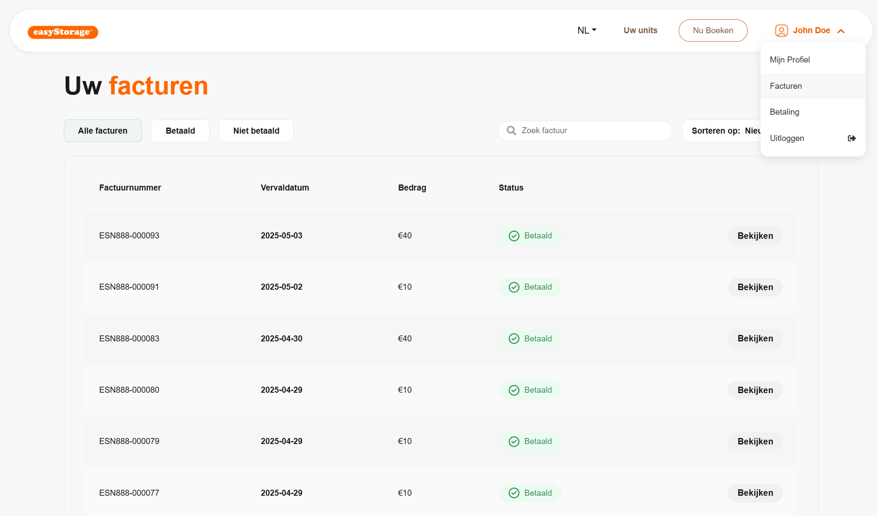Click the logout arrow icon next to Uitloggen
Screen dimensions: 878x516
click(852, 138)
